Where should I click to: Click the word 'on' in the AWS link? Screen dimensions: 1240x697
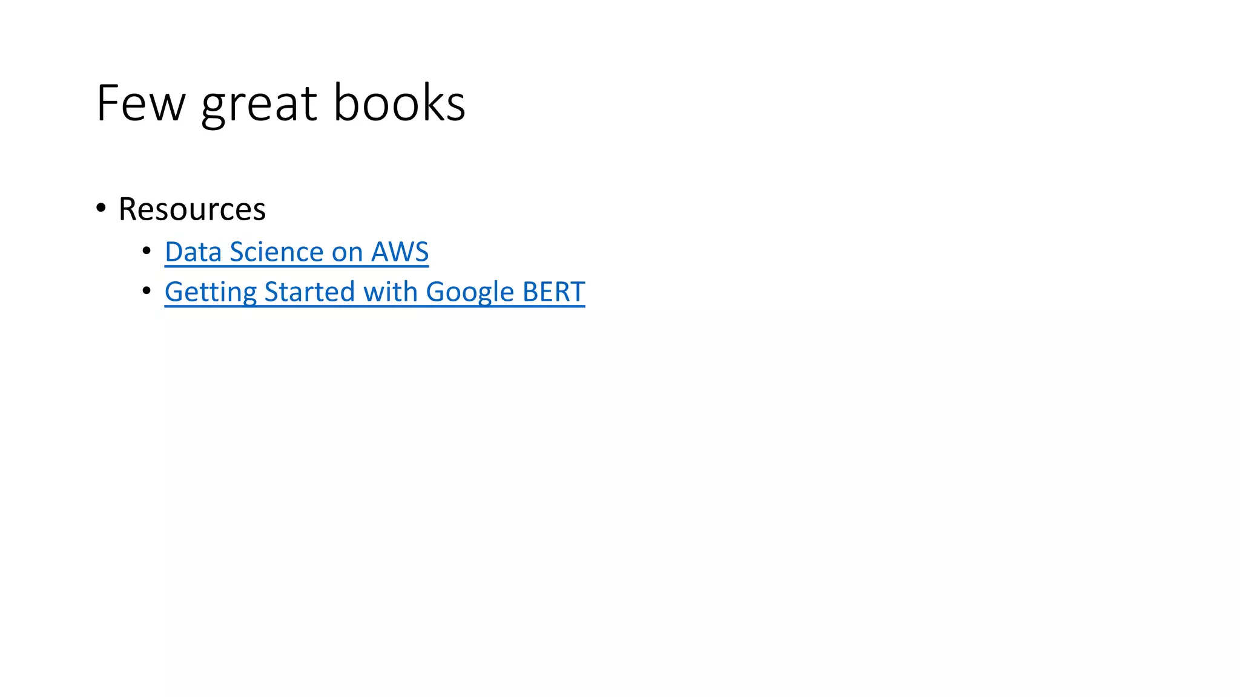click(x=347, y=252)
